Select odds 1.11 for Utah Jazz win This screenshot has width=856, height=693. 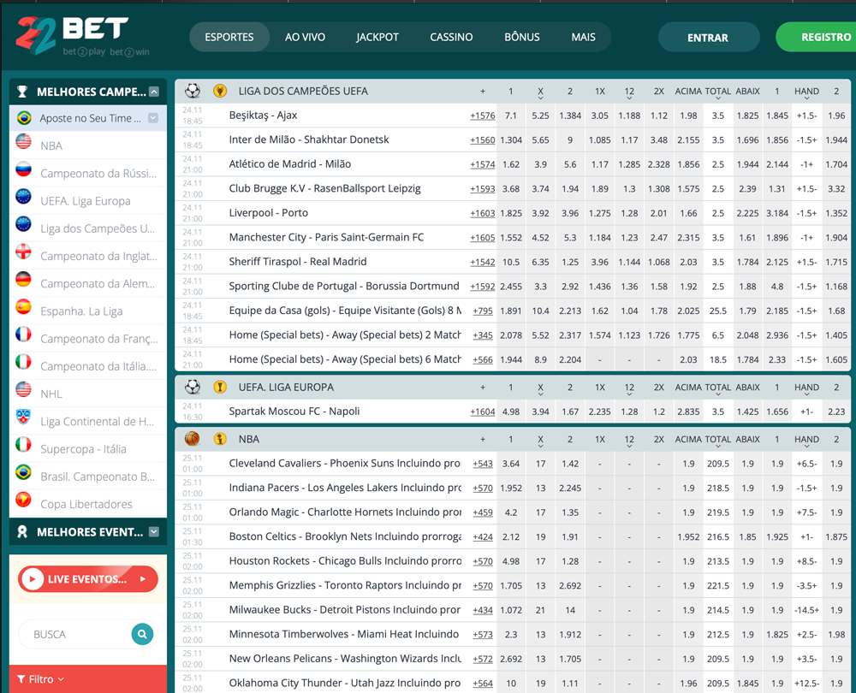point(570,684)
